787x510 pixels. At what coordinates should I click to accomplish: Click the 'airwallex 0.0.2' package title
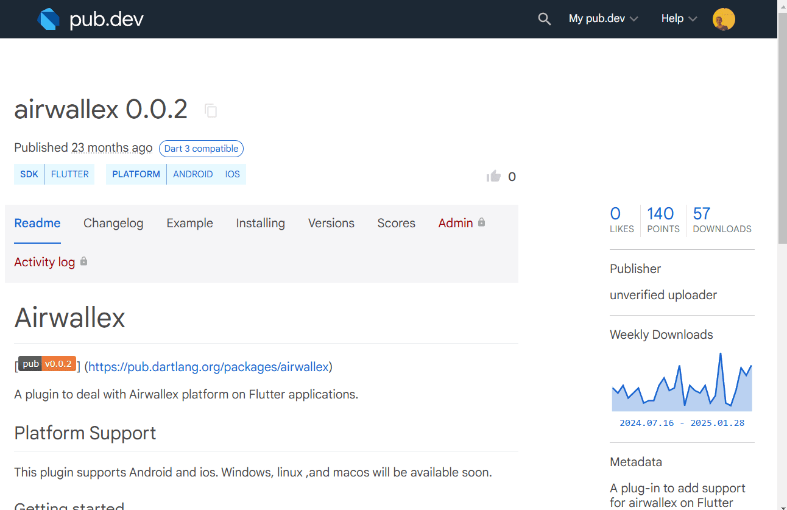pos(101,110)
